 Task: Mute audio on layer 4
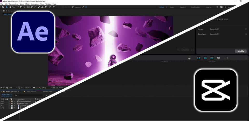(x=3, y=108)
